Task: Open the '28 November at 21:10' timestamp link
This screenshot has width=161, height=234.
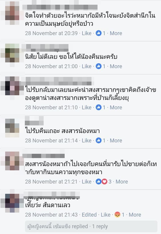Action: pos(51,107)
